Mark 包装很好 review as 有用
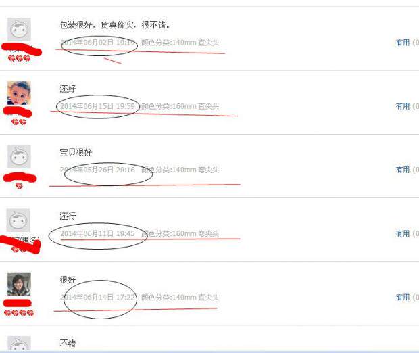 403,43
